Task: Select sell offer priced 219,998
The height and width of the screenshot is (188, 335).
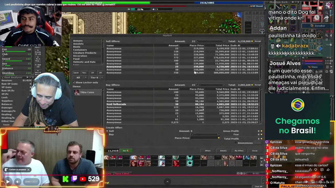Action: [x=182, y=49]
